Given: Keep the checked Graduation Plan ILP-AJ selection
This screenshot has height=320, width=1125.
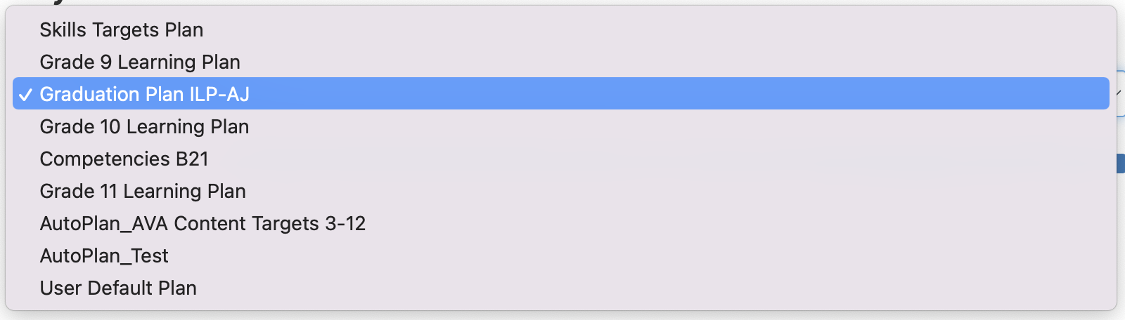Looking at the screenshot, I should coord(145,94).
